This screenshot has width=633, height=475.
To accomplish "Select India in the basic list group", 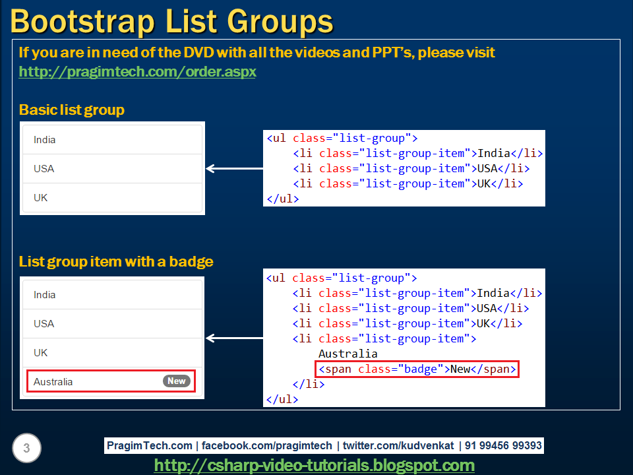I will coord(44,140).
